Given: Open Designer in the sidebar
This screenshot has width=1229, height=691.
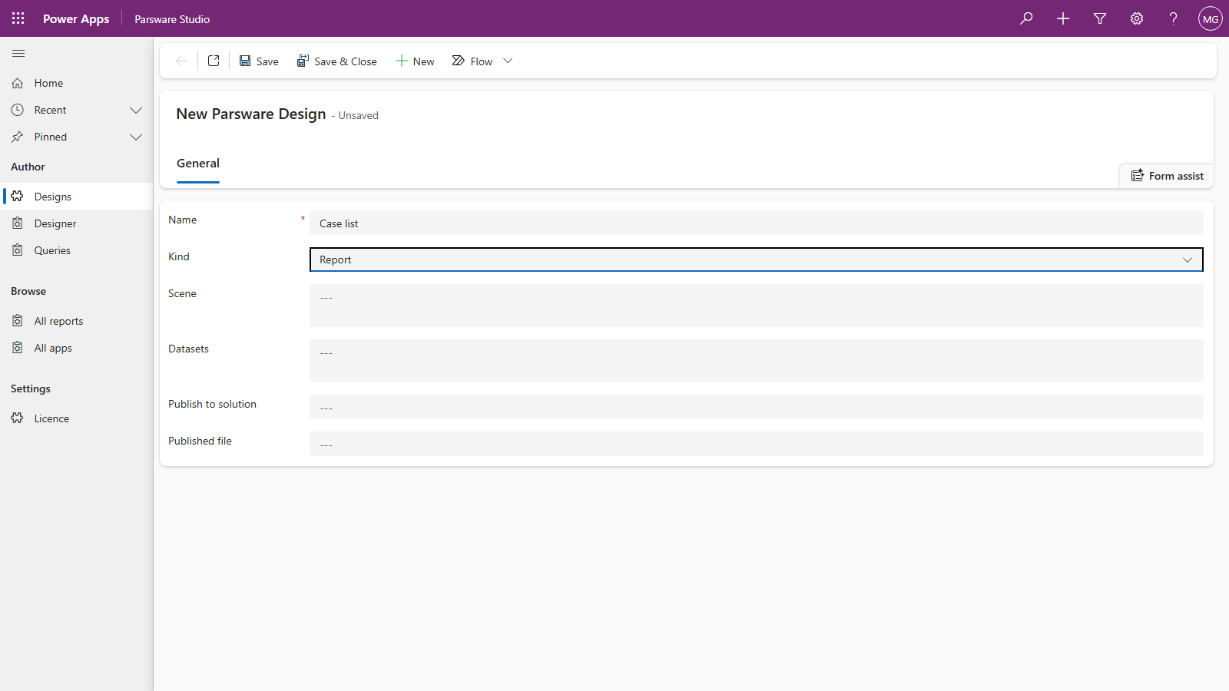Looking at the screenshot, I should click(77, 223).
